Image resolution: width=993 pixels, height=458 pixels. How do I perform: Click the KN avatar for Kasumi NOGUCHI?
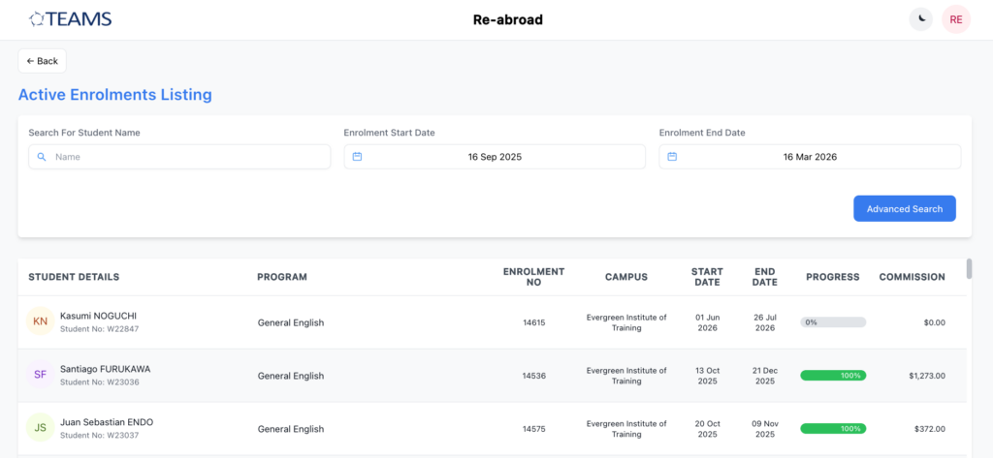[x=40, y=321]
